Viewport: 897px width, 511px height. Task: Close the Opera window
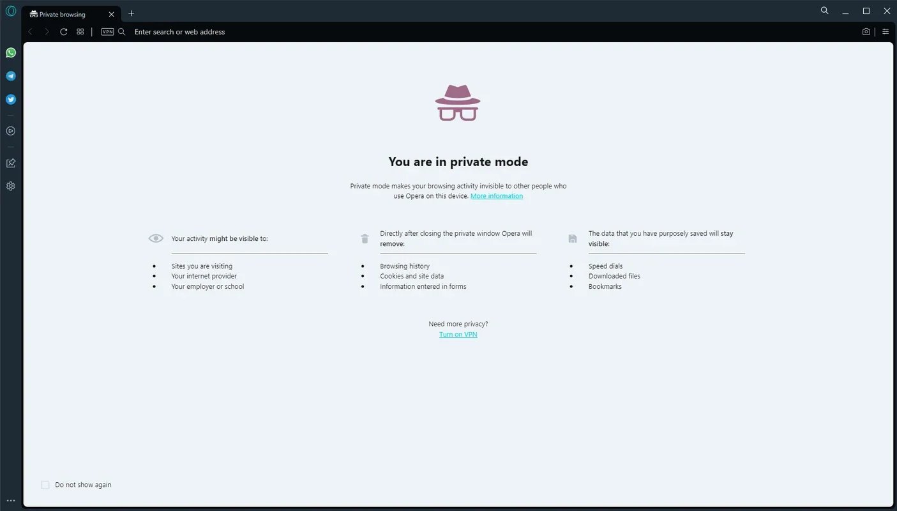pos(887,11)
